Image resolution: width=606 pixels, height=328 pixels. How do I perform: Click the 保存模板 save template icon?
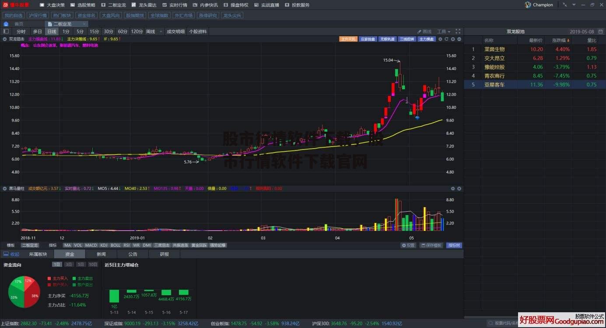423,245
